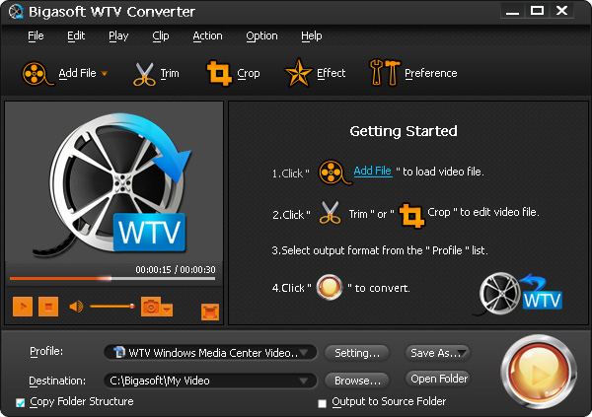Viewport: 592px width, 417px height.
Task: Click the 00:00:15 / 00:00:30 time display
Action: (x=176, y=270)
